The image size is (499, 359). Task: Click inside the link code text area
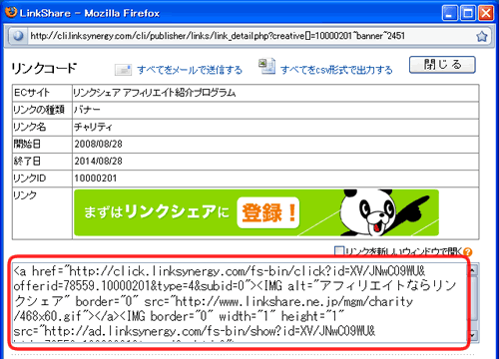click(240, 302)
